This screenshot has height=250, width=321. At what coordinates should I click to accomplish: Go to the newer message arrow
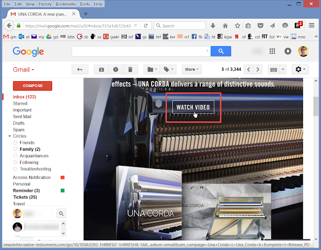[x=249, y=70]
